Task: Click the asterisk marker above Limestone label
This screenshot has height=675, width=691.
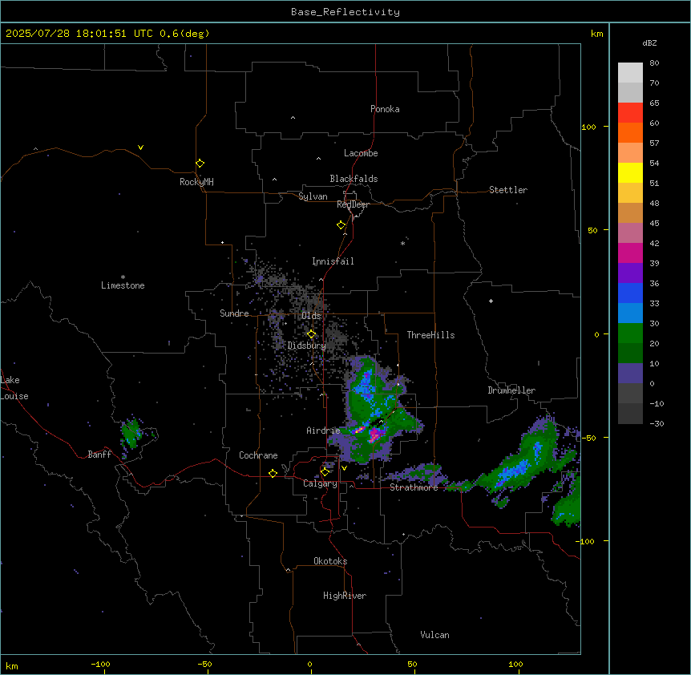Action: [123, 277]
